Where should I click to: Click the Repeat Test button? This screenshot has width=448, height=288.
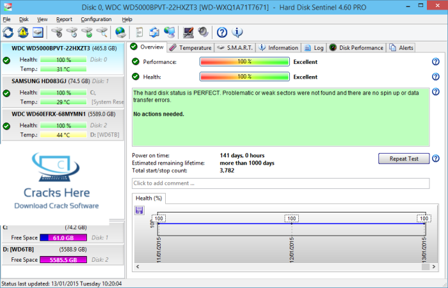click(x=404, y=159)
